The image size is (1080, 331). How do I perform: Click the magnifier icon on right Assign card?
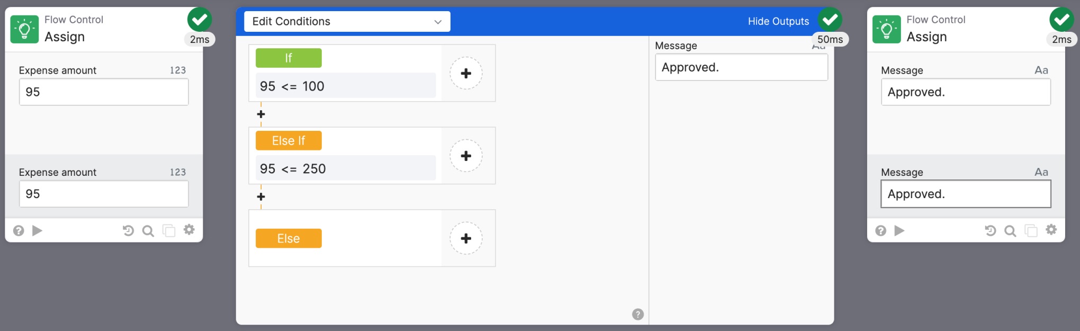click(x=1011, y=231)
